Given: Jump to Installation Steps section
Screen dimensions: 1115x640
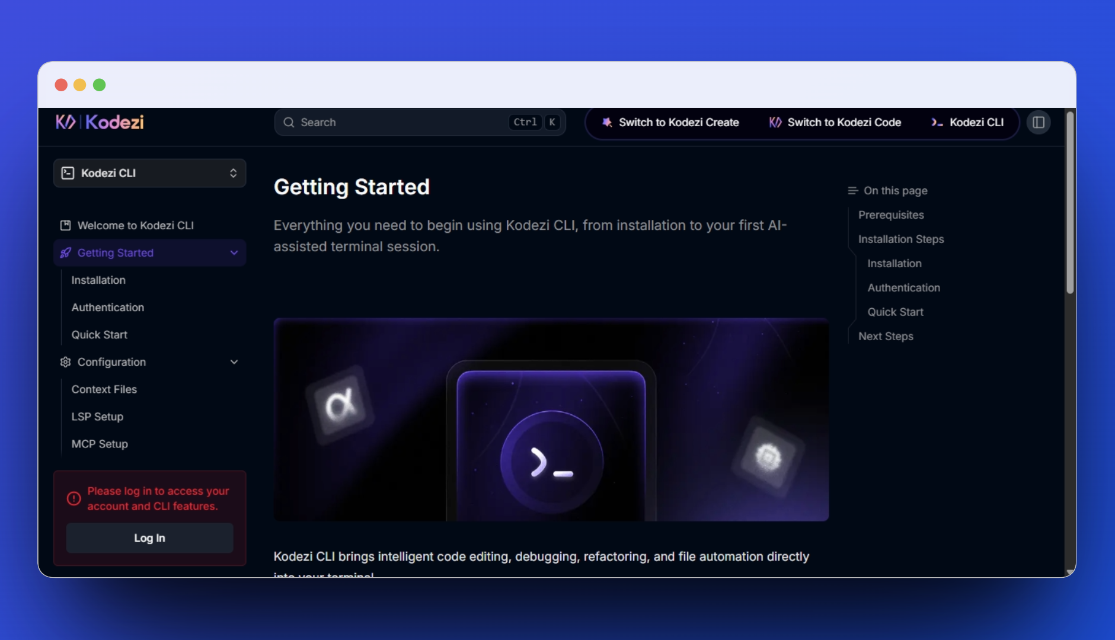Looking at the screenshot, I should click(x=901, y=239).
